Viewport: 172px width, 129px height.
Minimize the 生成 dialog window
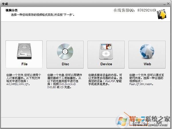click(x=165, y=4)
